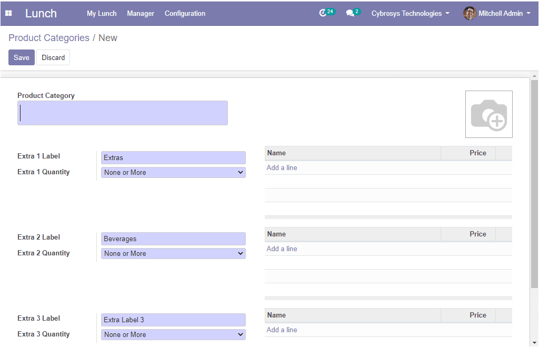
Task: Expand the Cybrosys Technologies company switcher
Action: 410,13
